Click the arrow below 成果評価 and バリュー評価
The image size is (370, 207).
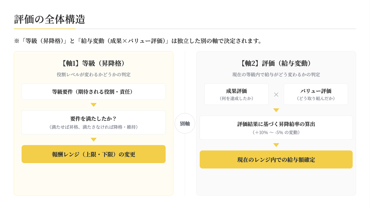coord(276,110)
